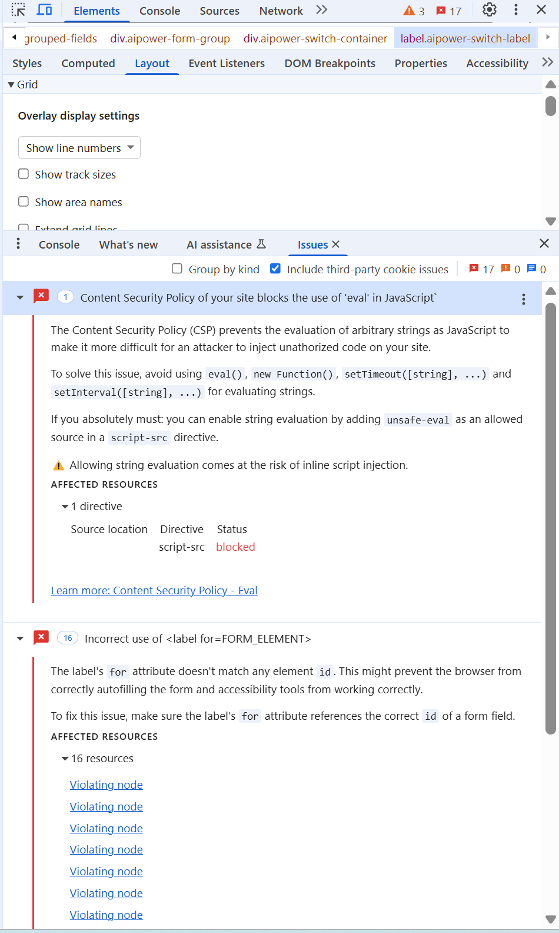This screenshot has height=933, width=559.
Task: Open the DOM Breakpoints pane
Action: (x=330, y=63)
